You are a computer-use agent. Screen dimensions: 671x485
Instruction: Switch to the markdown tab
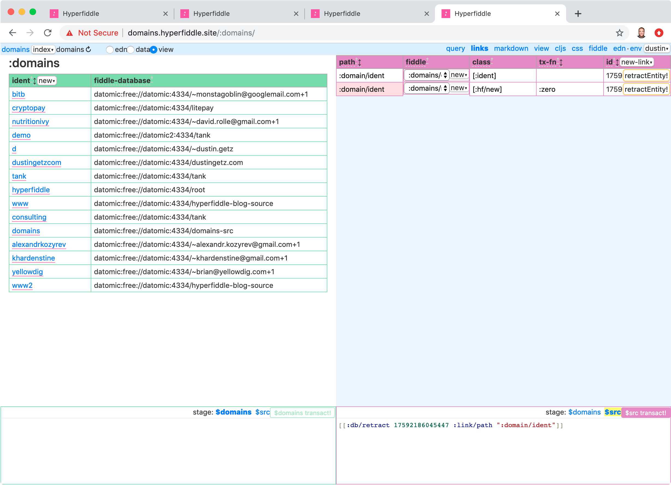pyautogui.click(x=511, y=49)
